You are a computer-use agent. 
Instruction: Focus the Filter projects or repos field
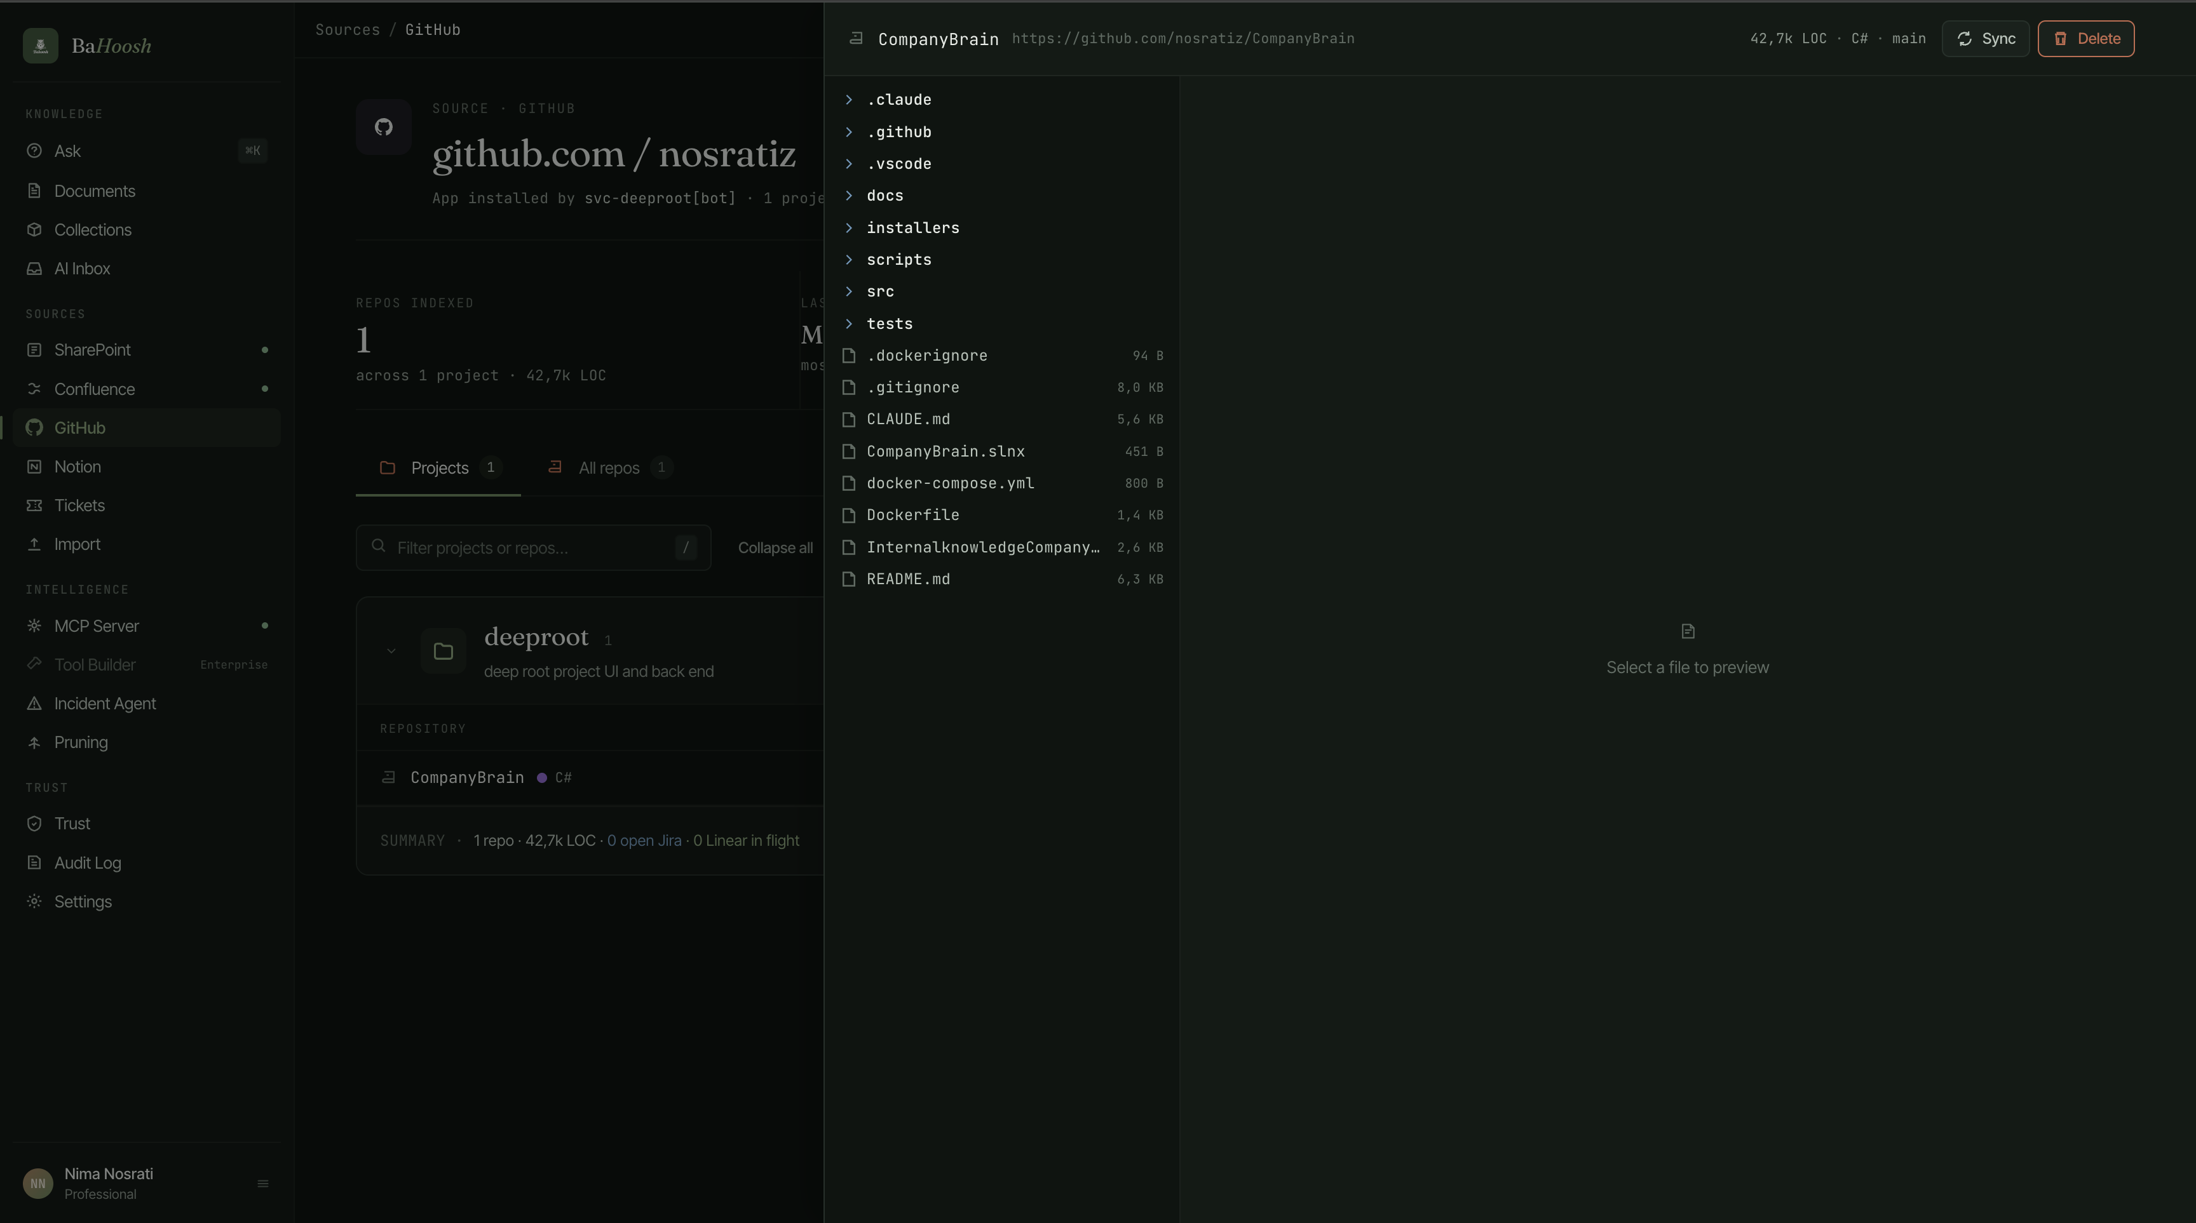coord(534,547)
